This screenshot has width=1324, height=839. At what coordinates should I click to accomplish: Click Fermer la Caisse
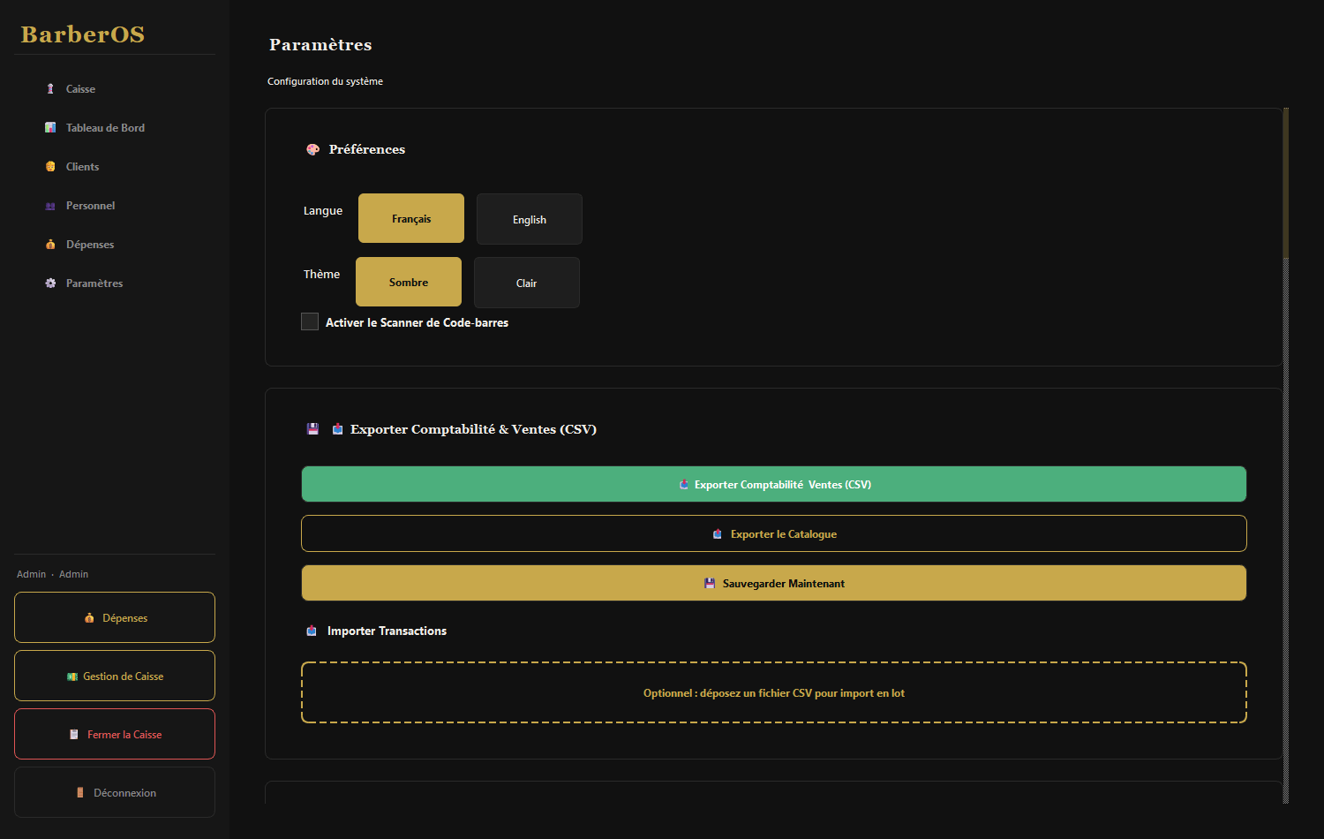(x=115, y=734)
